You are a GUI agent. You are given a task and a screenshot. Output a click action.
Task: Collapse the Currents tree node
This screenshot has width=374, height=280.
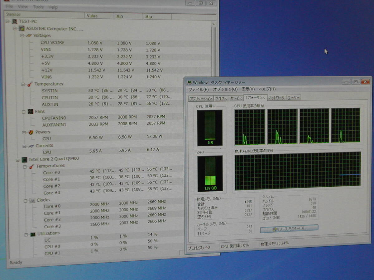coord(25,146)
